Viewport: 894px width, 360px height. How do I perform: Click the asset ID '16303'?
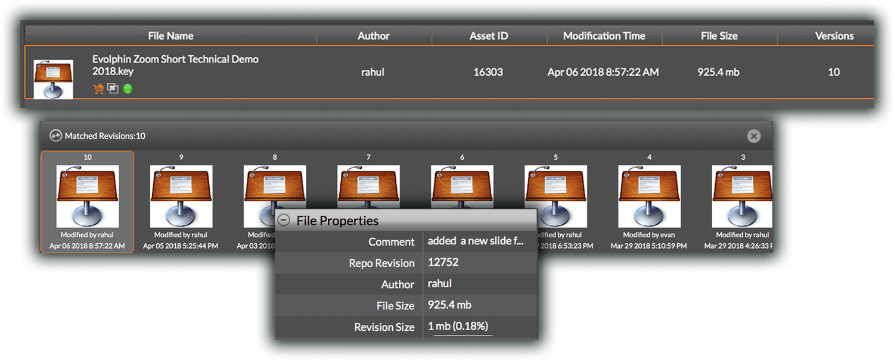[x=488, y=72]
